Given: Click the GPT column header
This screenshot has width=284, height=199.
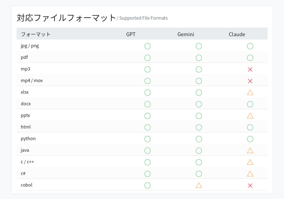Looking at the screenshot, I should (131, 34).
